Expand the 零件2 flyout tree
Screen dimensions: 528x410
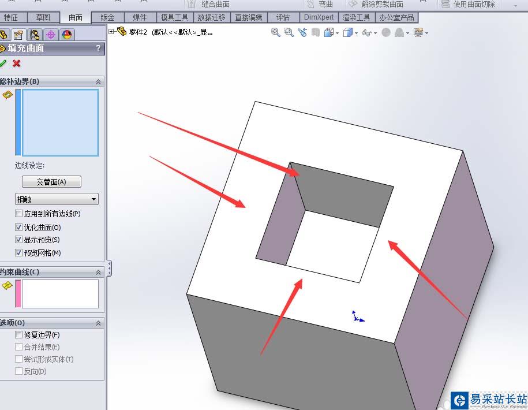[111, 32]
